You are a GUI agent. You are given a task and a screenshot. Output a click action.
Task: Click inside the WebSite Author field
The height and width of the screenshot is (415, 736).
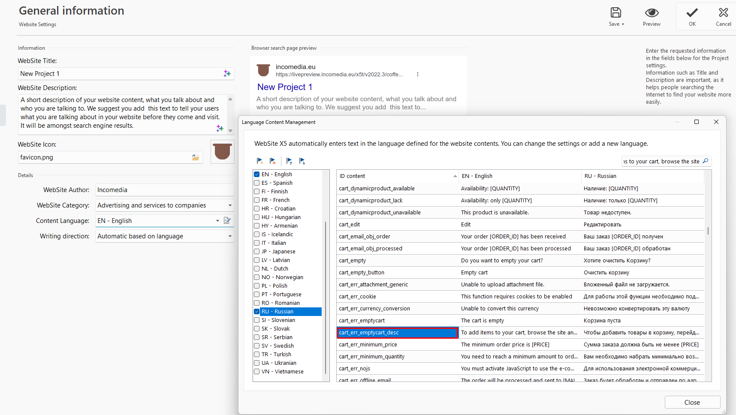pos(164,190)
